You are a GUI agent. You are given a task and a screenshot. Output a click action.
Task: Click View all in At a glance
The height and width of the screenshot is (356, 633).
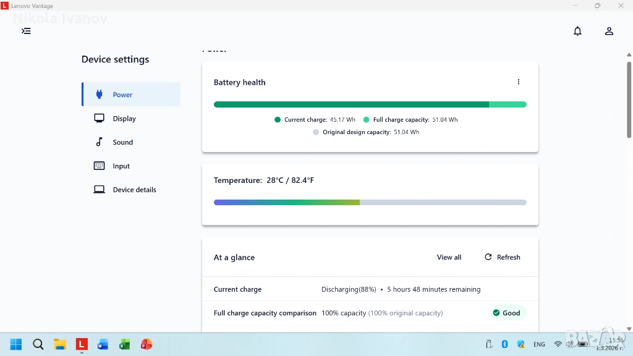click(449, 257)
